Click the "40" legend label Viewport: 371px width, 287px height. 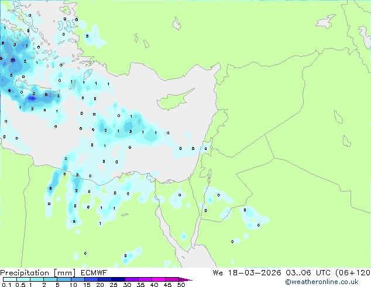154,285
